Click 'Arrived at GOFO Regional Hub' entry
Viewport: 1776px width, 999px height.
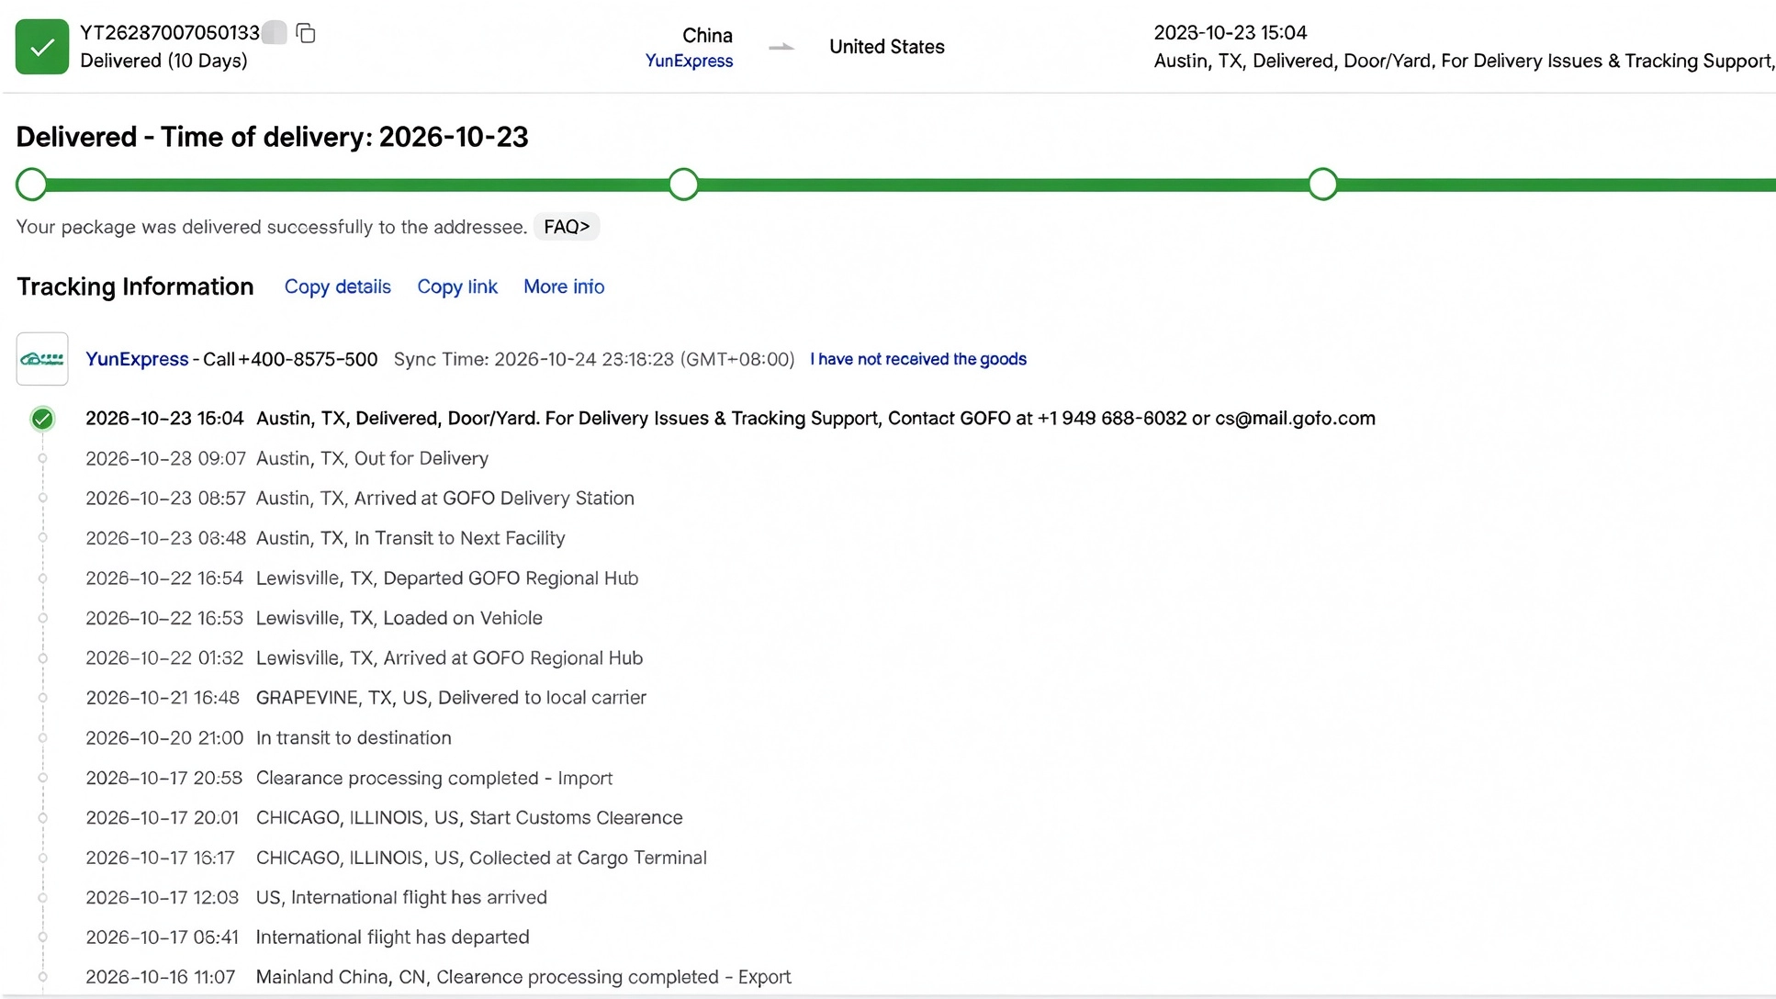pos(449,658)
